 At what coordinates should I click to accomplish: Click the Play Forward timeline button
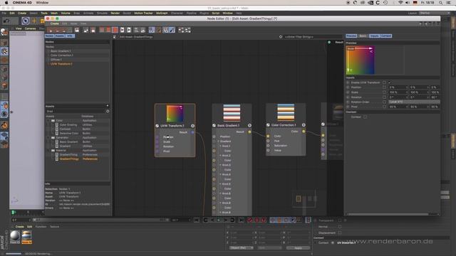[219, 220]
